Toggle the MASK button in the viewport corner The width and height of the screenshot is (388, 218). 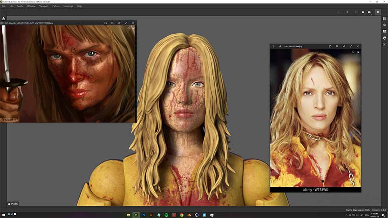(13, 204)
